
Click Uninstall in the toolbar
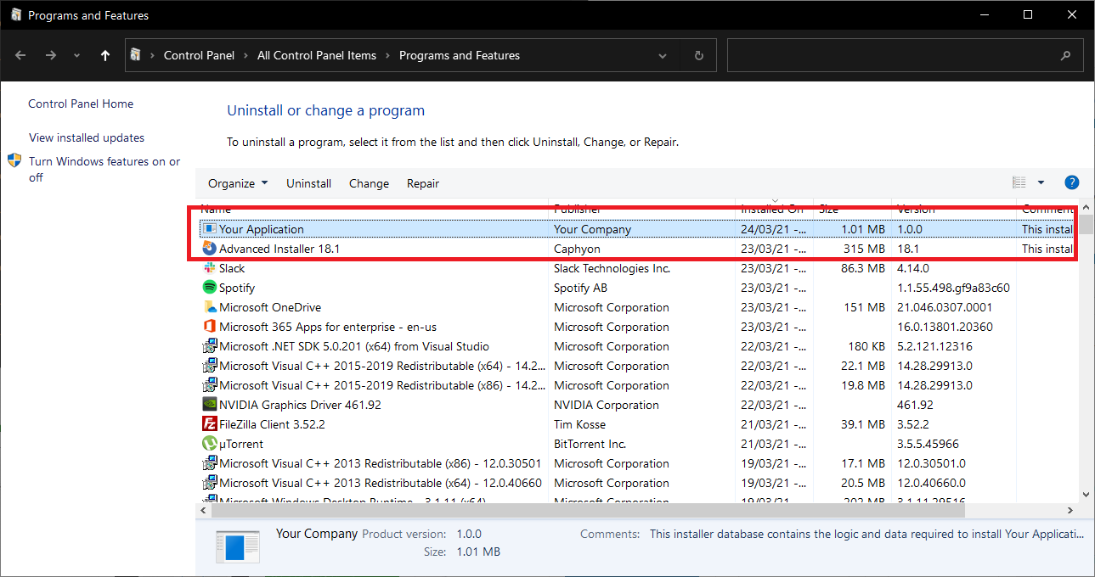point(308,183)
